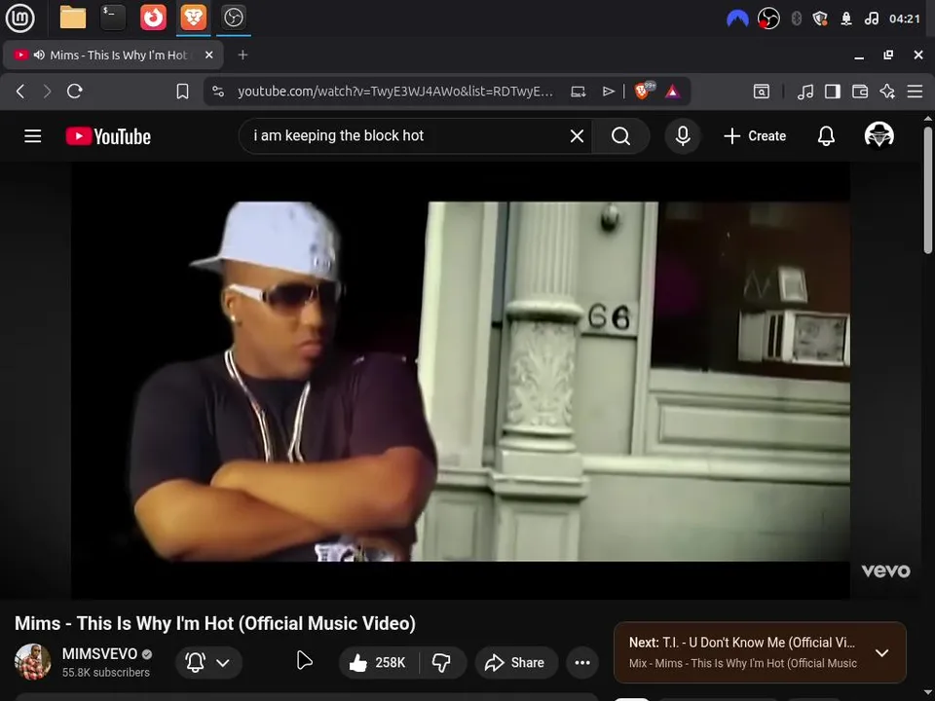The height and width of the screenshot is (701, 935).
Task: Go forward in browser history
Action: pos(47,92)
